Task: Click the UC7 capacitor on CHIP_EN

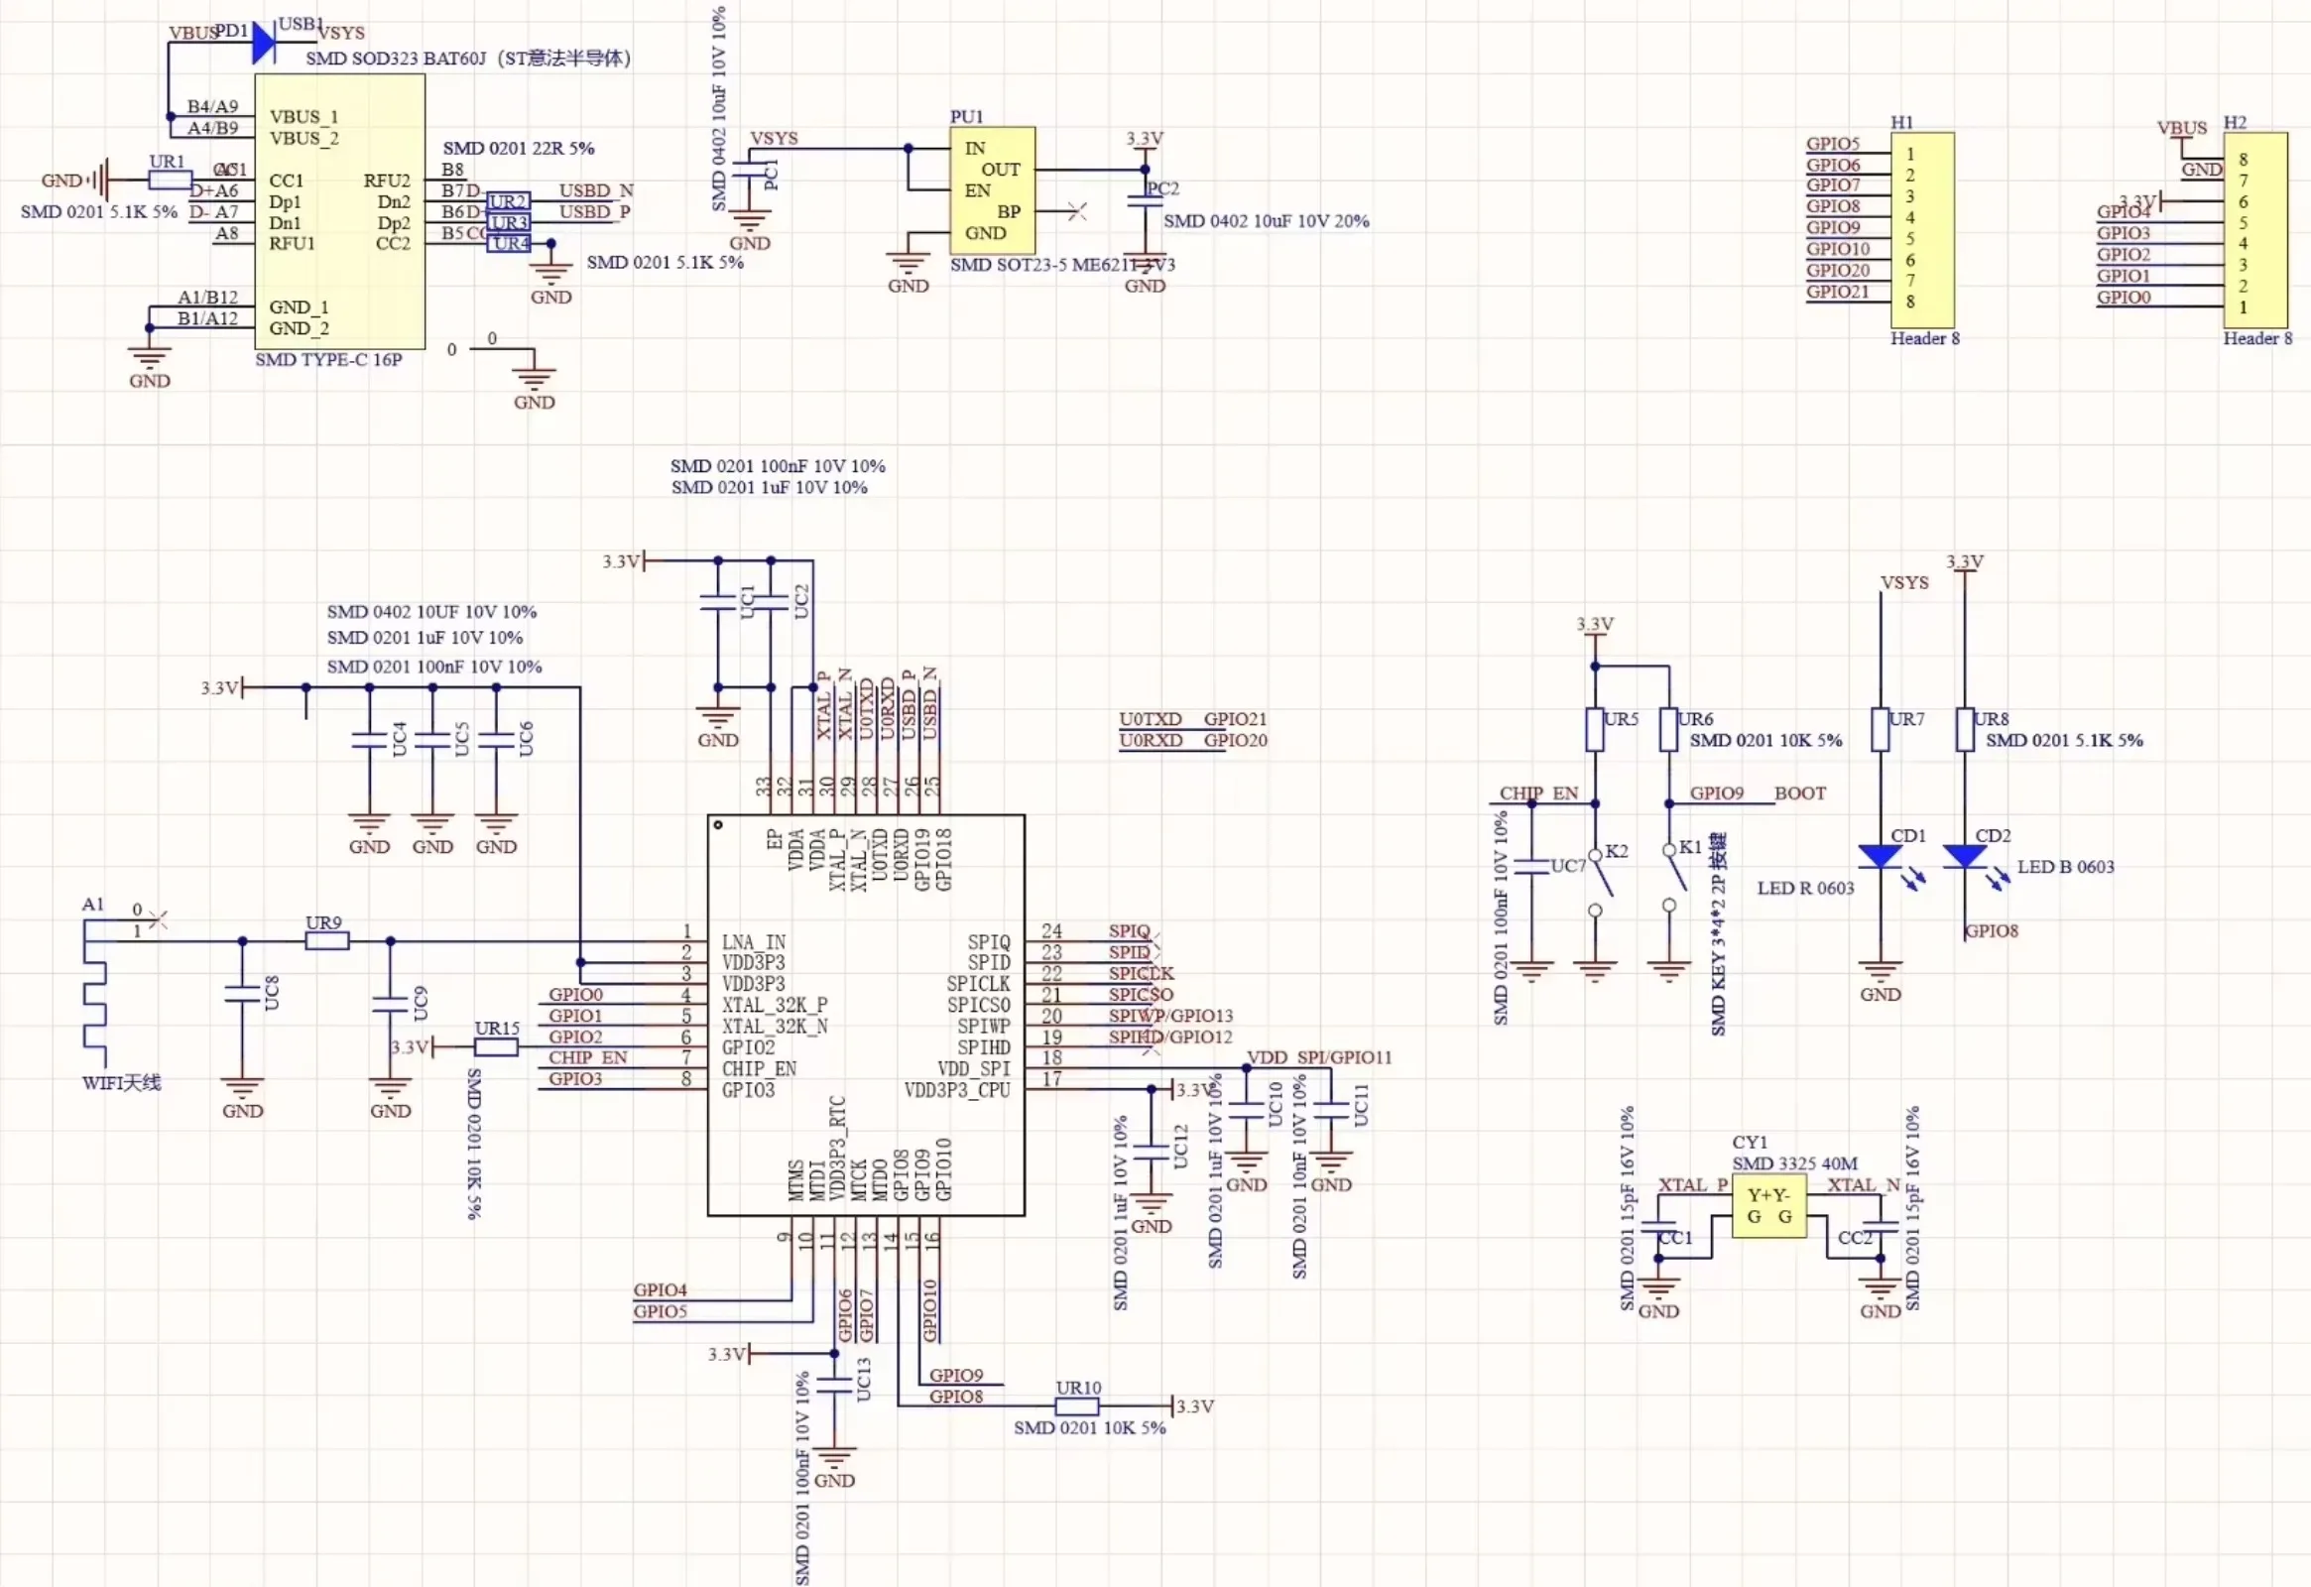Action: 1532,865
